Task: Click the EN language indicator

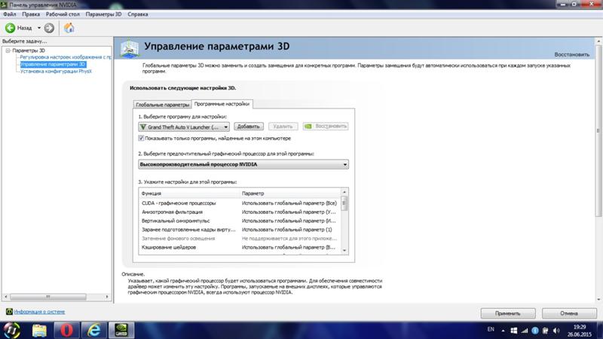Action: pos(491,329)
